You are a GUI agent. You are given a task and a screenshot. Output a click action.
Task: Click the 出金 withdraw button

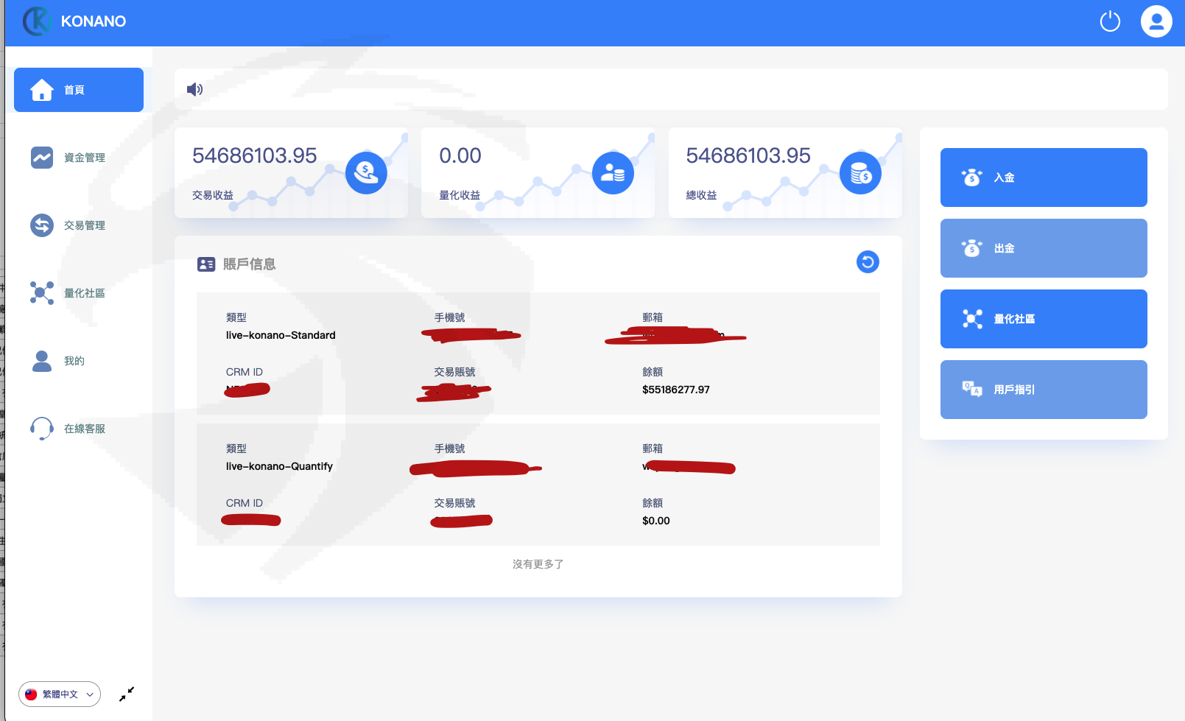[1044, 248]
